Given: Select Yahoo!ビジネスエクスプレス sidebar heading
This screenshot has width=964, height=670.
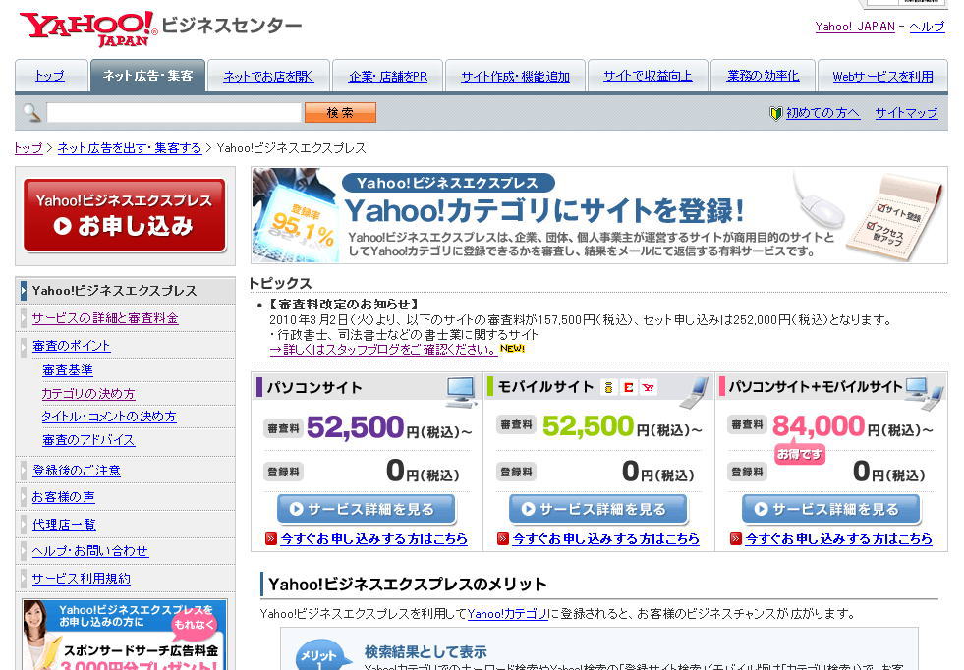Looking at the screenshot, I should (x=126, y=290).
